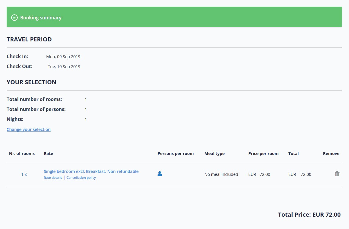The width and height of the screenshot is (349, 229).
Task: Select the Total column header
Action: click(x=293, y=153)
